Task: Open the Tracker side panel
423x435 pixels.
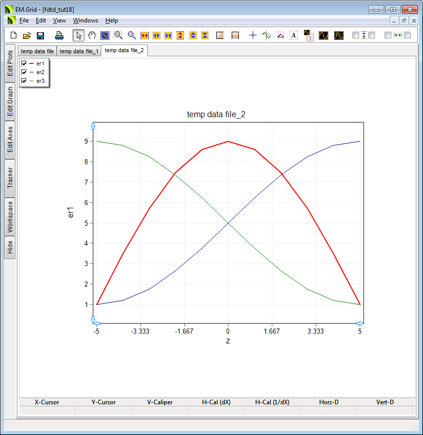Action: click(x=10, y=178)
